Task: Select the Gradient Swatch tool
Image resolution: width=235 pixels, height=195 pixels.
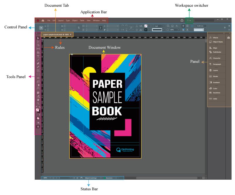Action: click(x=38, y=85)
